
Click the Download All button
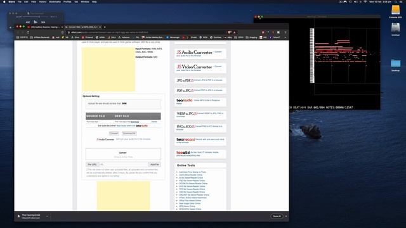[x=129, y=134]
